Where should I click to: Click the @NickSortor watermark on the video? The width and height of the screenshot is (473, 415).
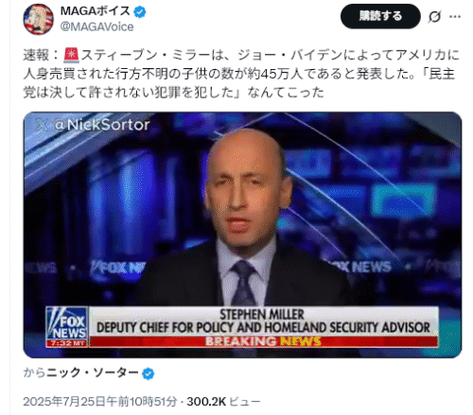point(102,125)
